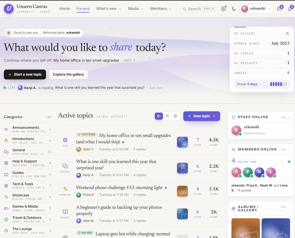
Task: Toggle dark mode moon icon
Action: tap(234, 9)
